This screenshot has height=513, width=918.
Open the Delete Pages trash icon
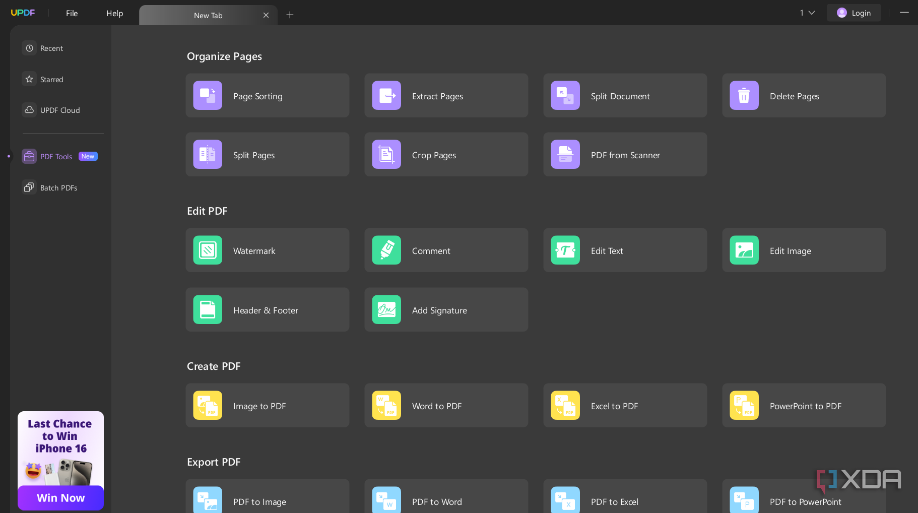tap(744, 95)
